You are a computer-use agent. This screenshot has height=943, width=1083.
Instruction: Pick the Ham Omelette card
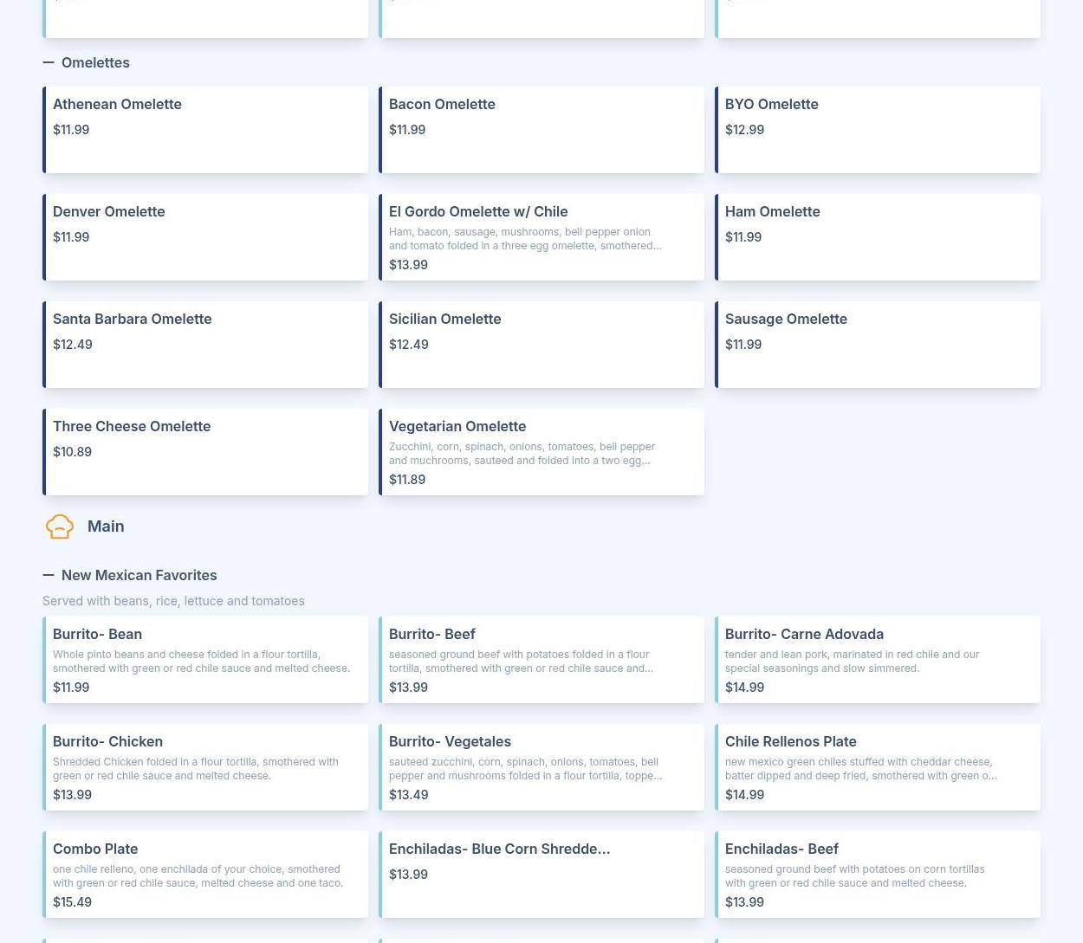(x=878, y=237)
